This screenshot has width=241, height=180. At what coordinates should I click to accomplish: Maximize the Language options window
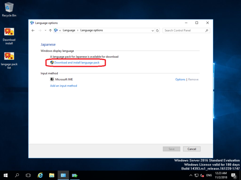[x=197, y=23]
